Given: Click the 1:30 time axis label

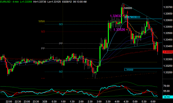Looking at the screenshot, I should tap(72, 102).
